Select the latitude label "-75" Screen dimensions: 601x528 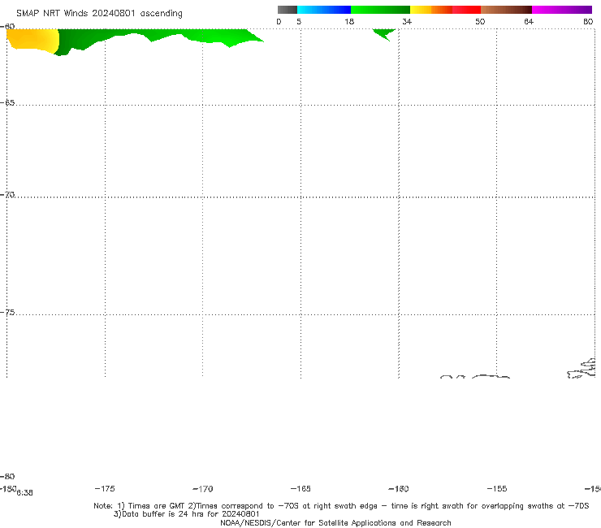coord(7,313)
